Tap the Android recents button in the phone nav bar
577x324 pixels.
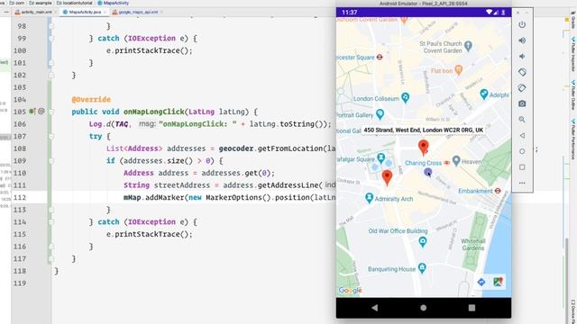(472, 308)
